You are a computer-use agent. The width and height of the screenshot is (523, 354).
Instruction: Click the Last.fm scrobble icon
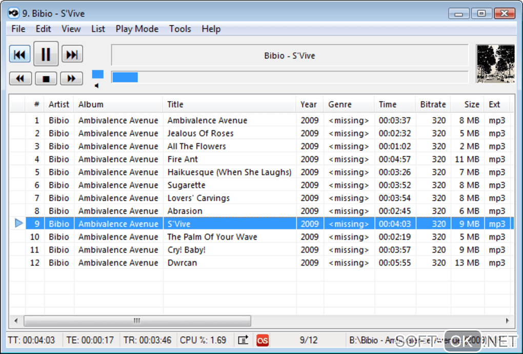[x=263, y=340]
